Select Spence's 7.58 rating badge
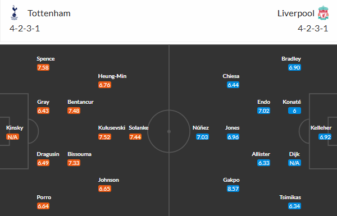337x216 pixels. click(43, 68)
